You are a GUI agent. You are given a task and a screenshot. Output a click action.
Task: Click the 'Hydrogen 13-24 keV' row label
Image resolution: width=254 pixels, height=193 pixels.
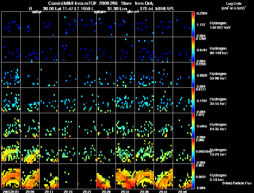pyautogui.click(x=218, y=152)
